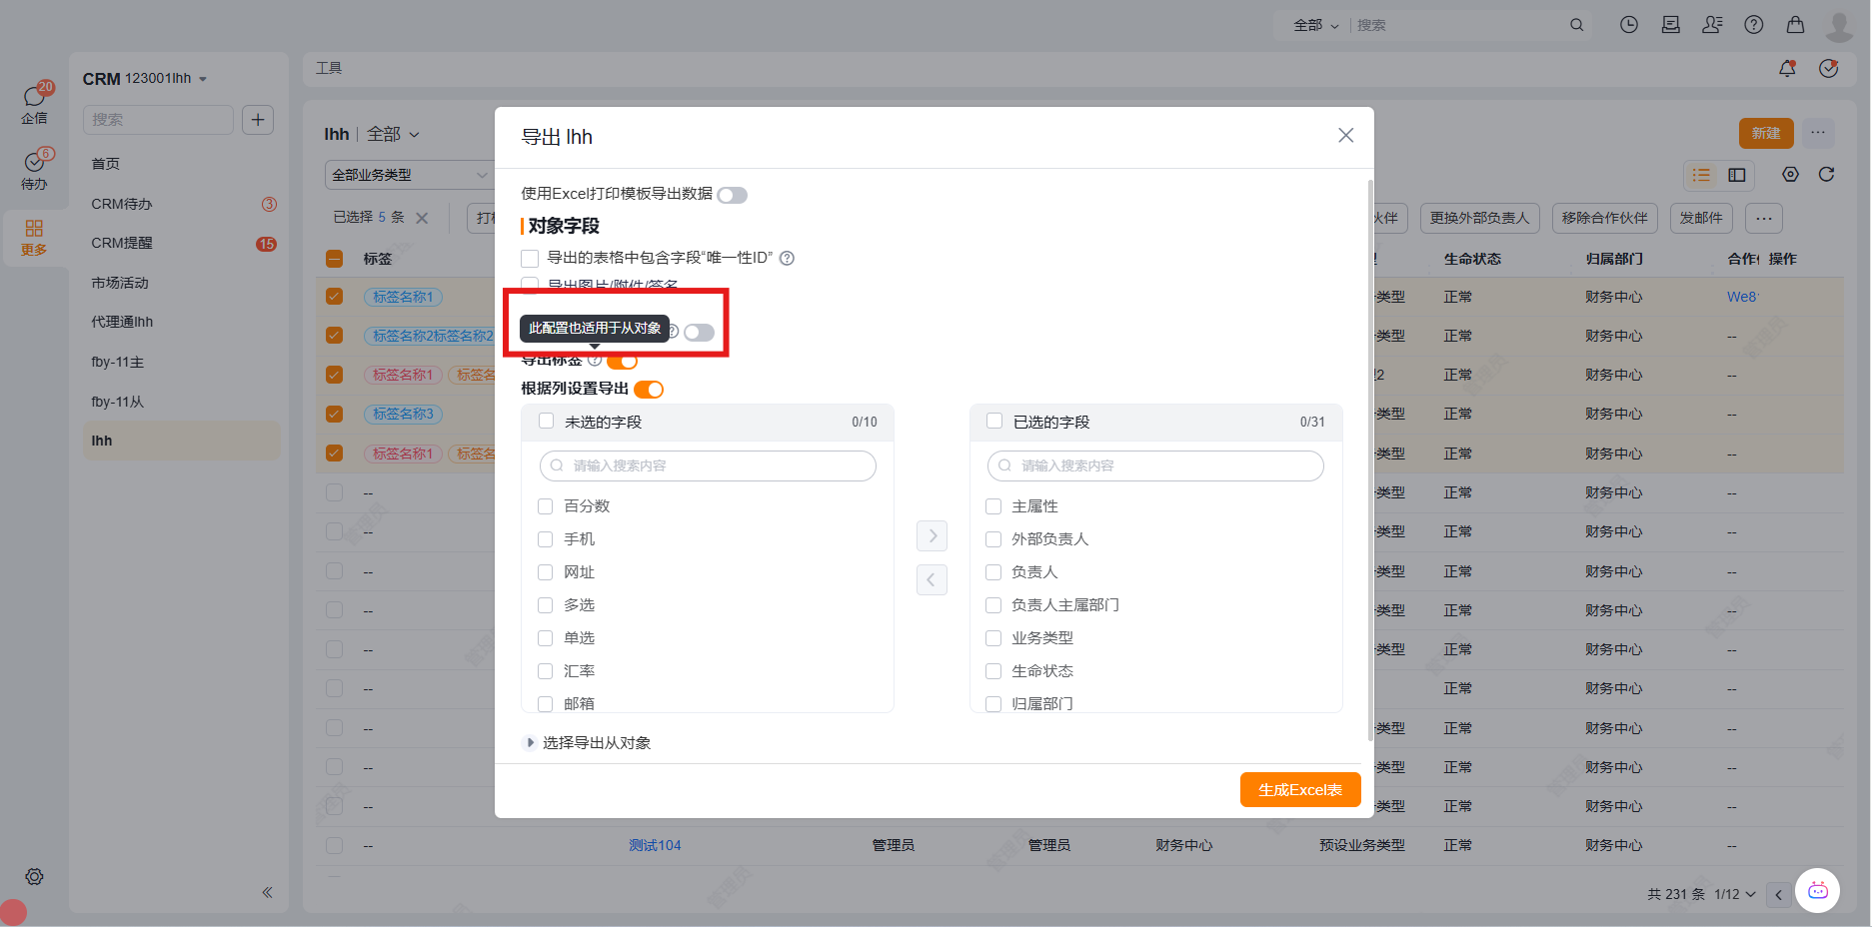
Task: Click 更换外部负责人 button
Action: pos(1479,218)
